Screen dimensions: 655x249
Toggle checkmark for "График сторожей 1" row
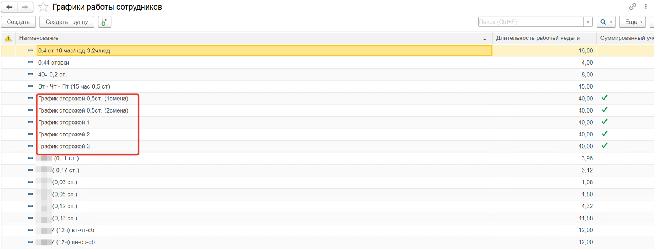604,122
